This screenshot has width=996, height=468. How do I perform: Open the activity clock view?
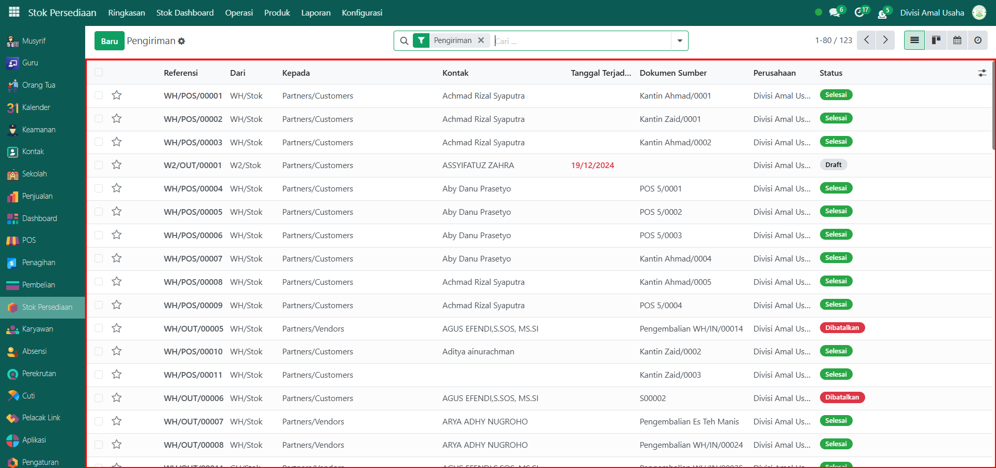[978, 40]
